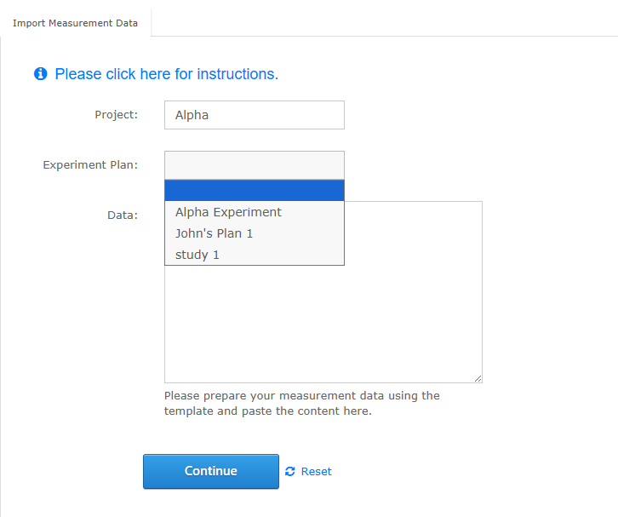Click the Reset link text
The image size is (618, 517).
coord(316,472)
